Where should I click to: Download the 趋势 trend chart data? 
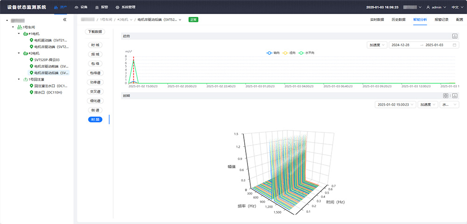click(x=454, y=36)
